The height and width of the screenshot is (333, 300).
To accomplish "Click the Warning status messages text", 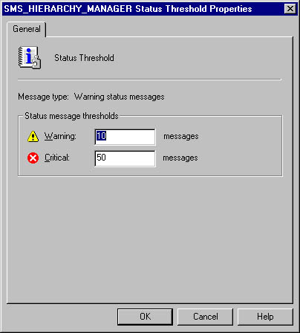I will point(120,97).
